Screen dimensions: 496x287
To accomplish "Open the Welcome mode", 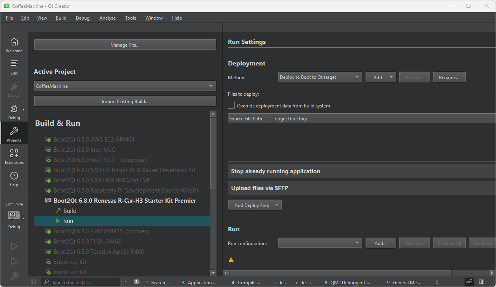I will 14,45.
